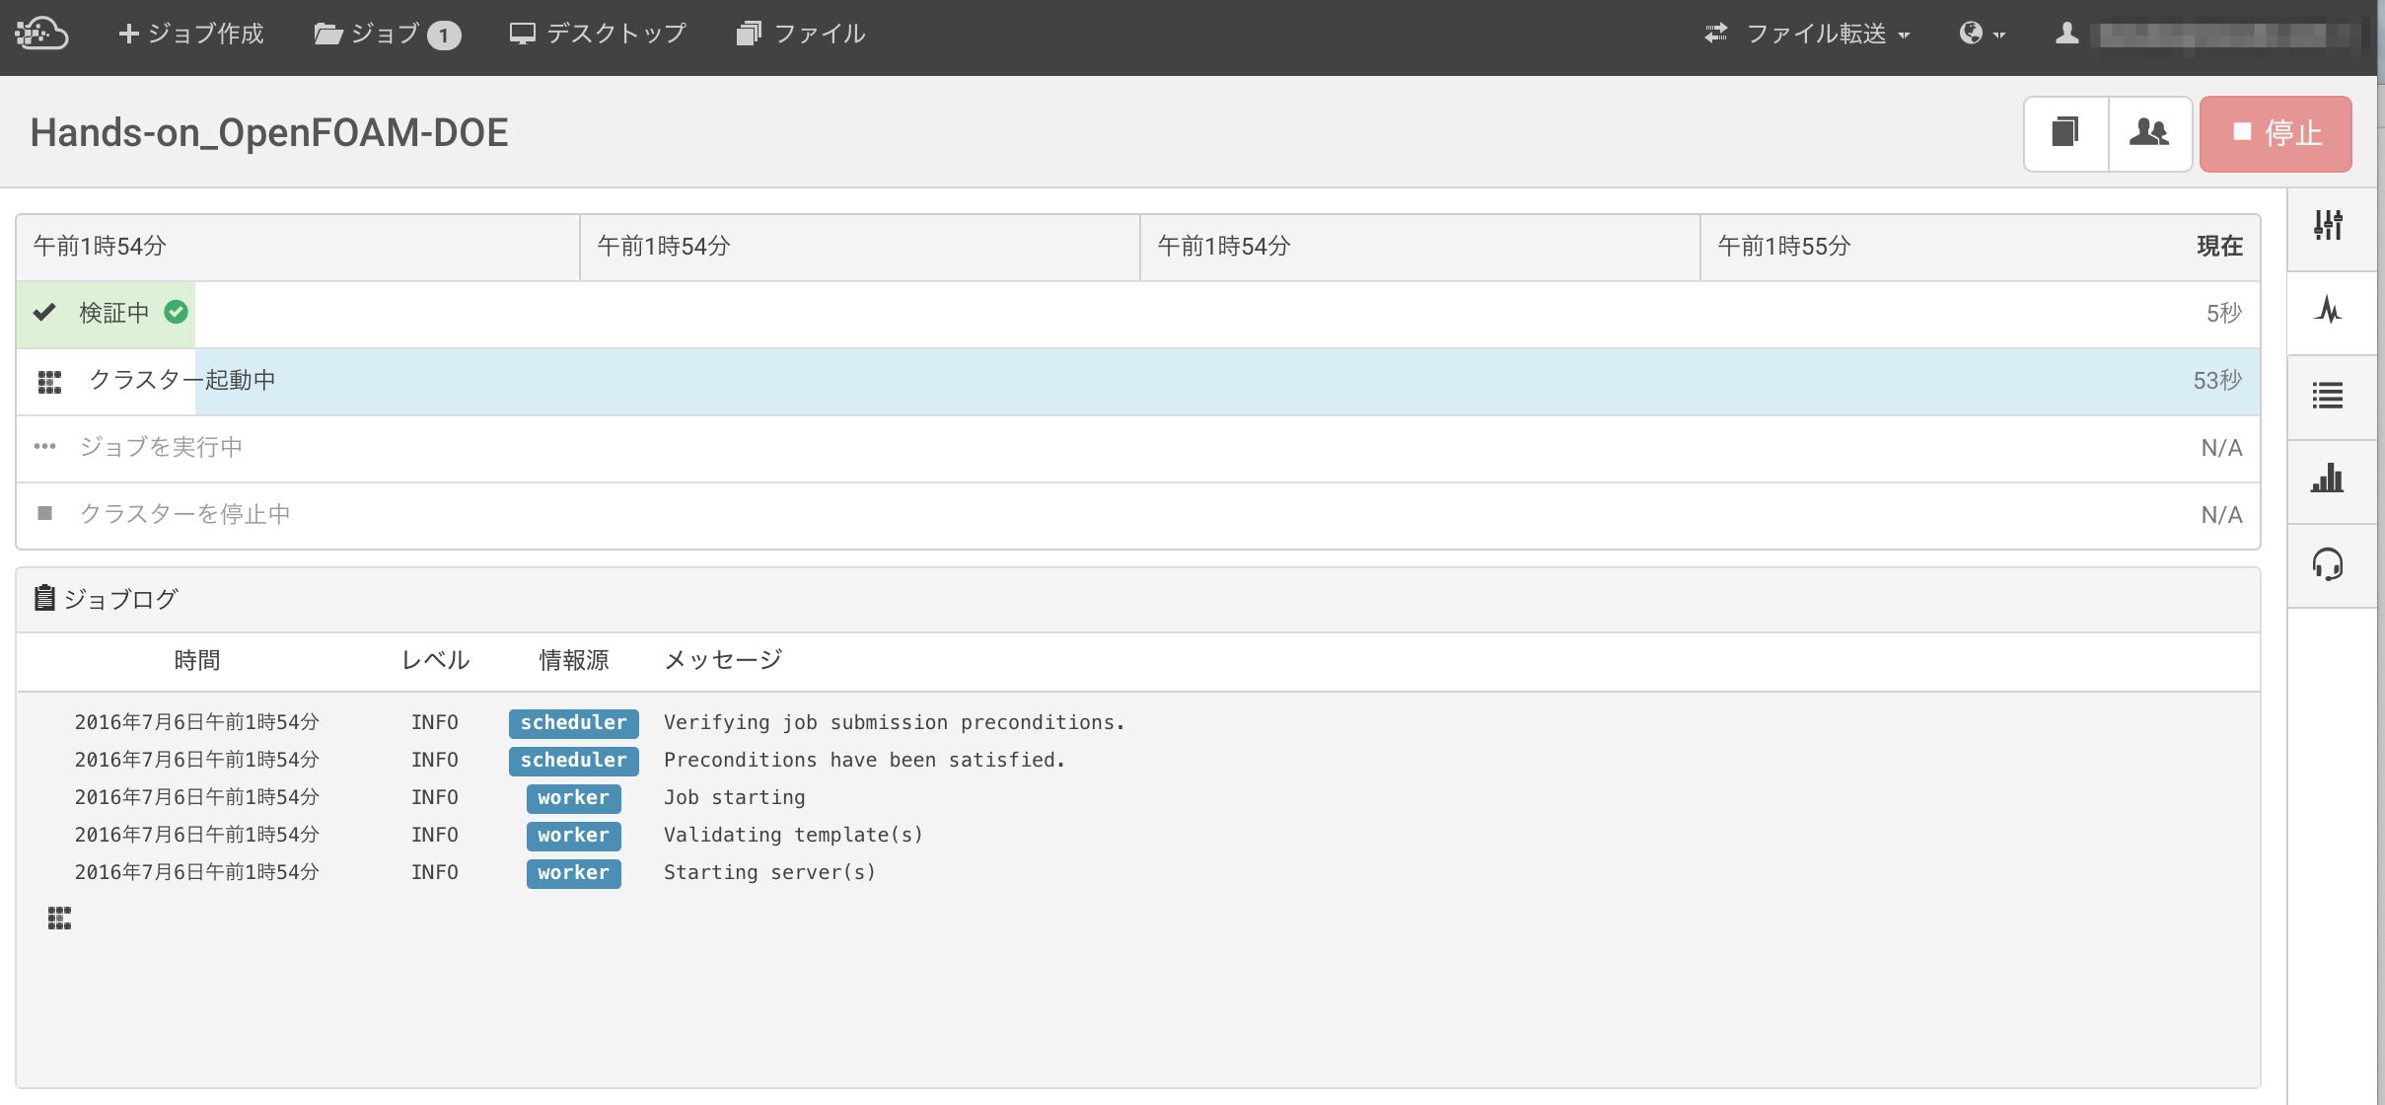Viewport: 2385px width, 1105px height.
Task: Open the list view sidebar icon
Action: pyautogui.click(x=2329, y=396)
